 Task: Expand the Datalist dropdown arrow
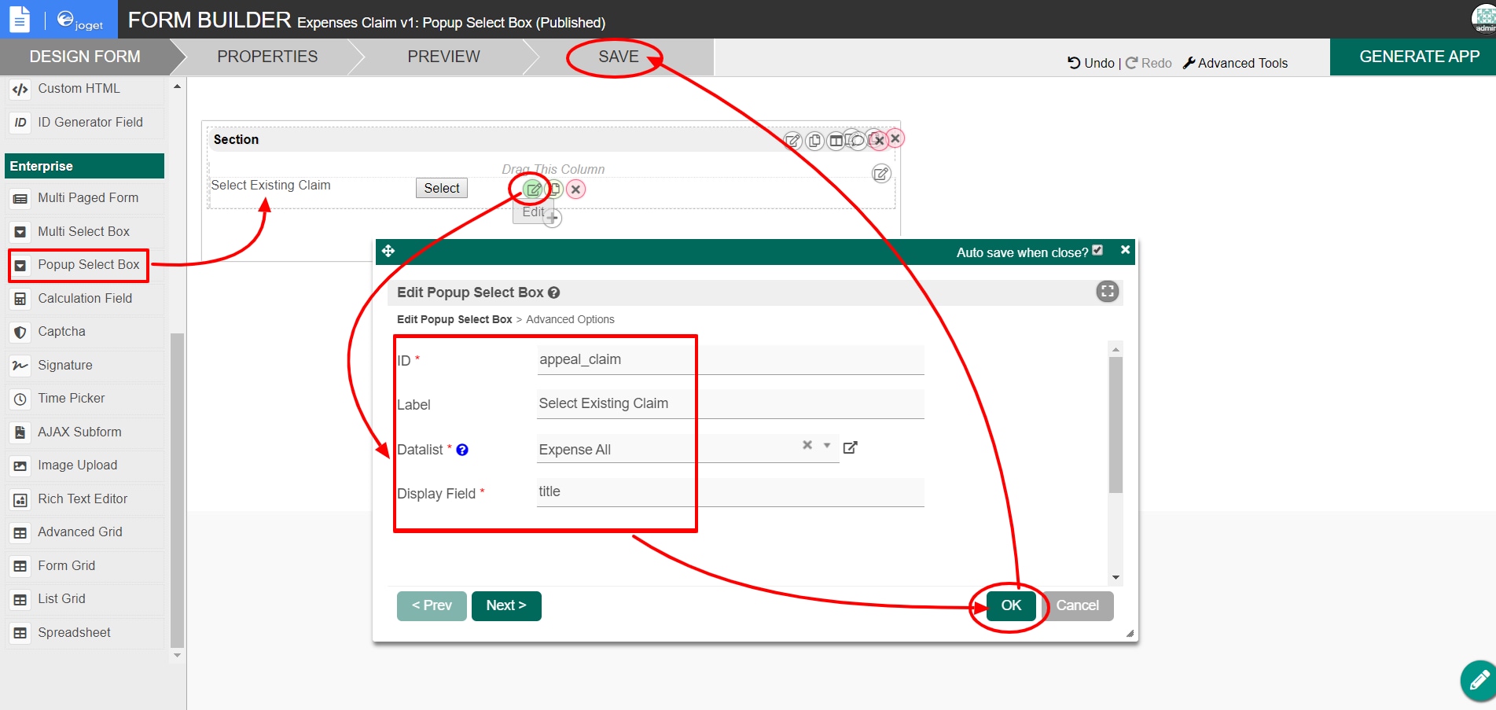[827, 446]
